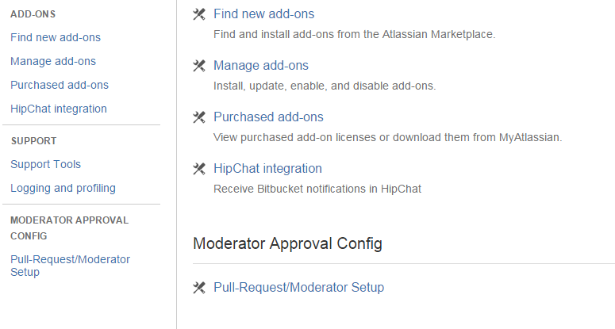Click the tools icon beside Pull-Request/Moderator Setup
The width and height of the screenshot is (615, 329).
pos(199,288)
